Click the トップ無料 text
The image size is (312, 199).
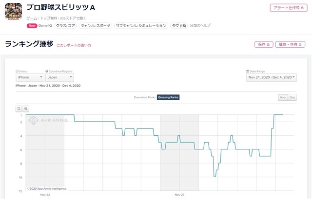[x=49, y=18]
